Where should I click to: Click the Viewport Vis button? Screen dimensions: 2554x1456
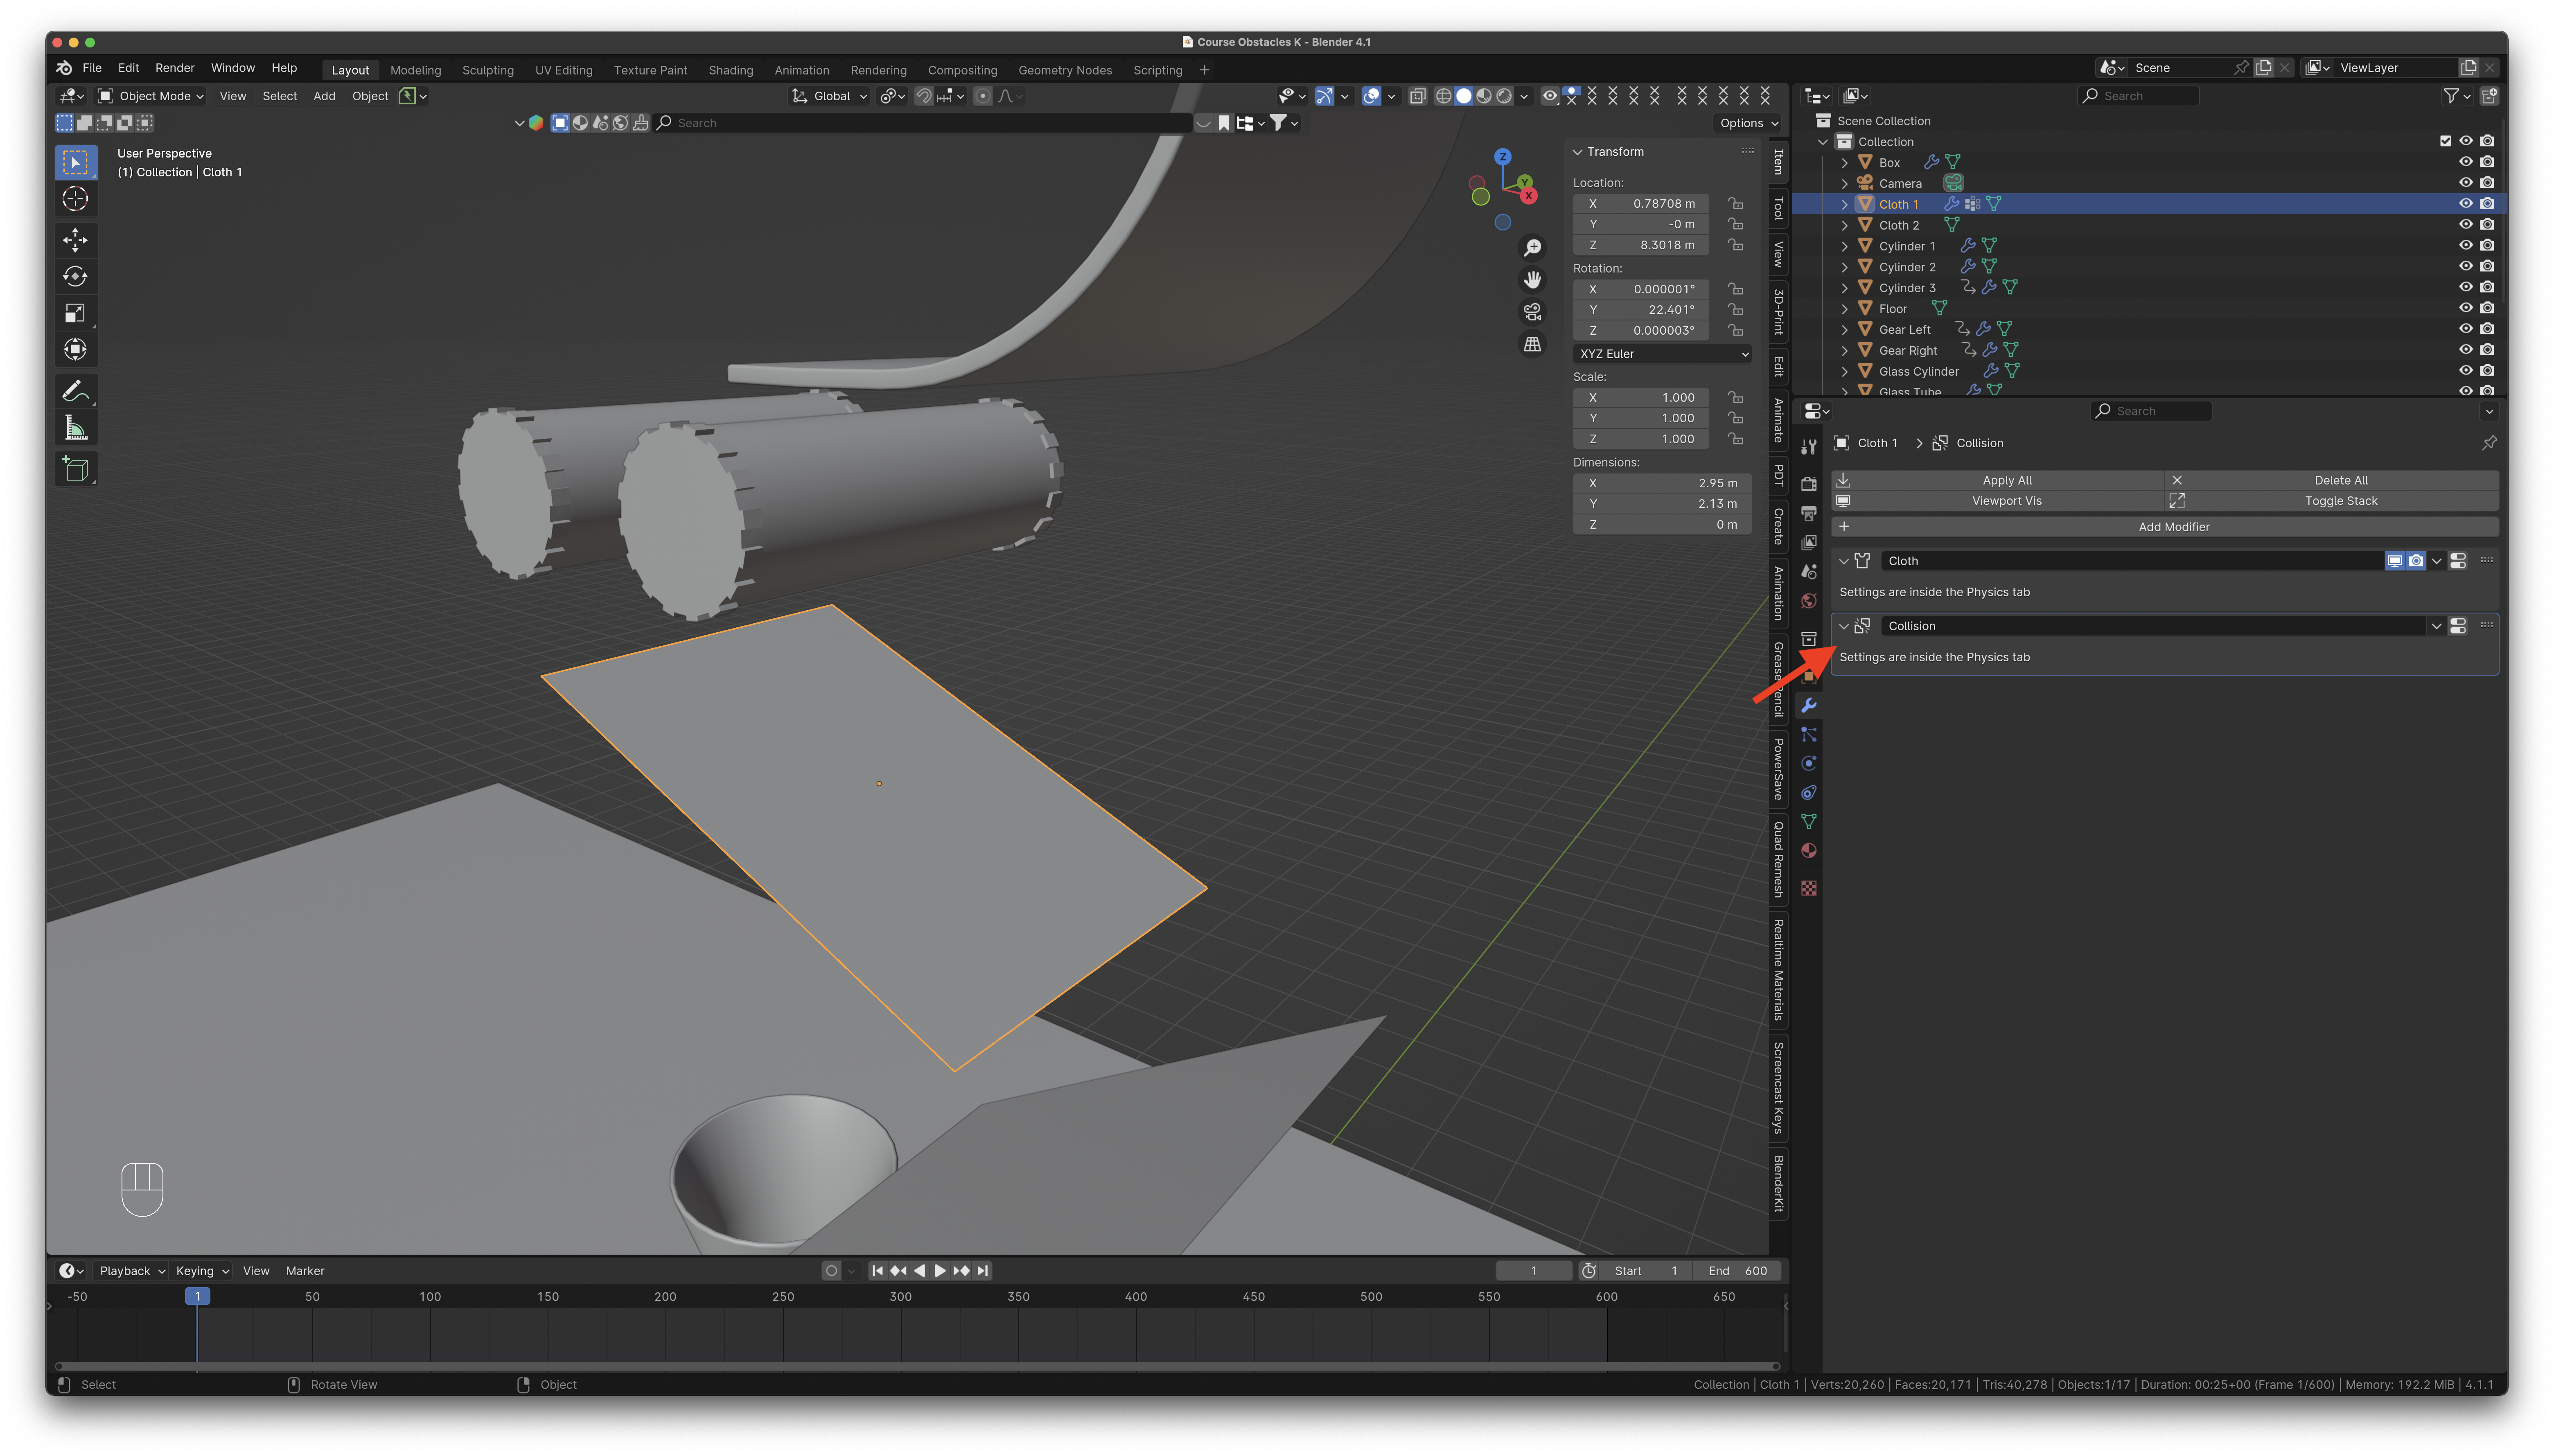pyautogui.click(x=1998, y=501)
